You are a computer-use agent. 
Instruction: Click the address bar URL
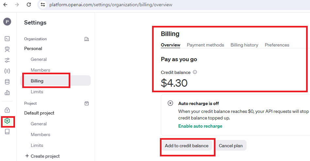111,5
